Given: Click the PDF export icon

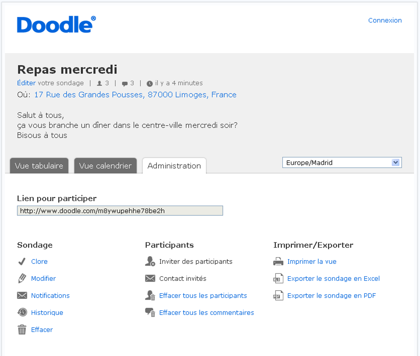Looking at the screenshot, I should (x=278, y=296).
